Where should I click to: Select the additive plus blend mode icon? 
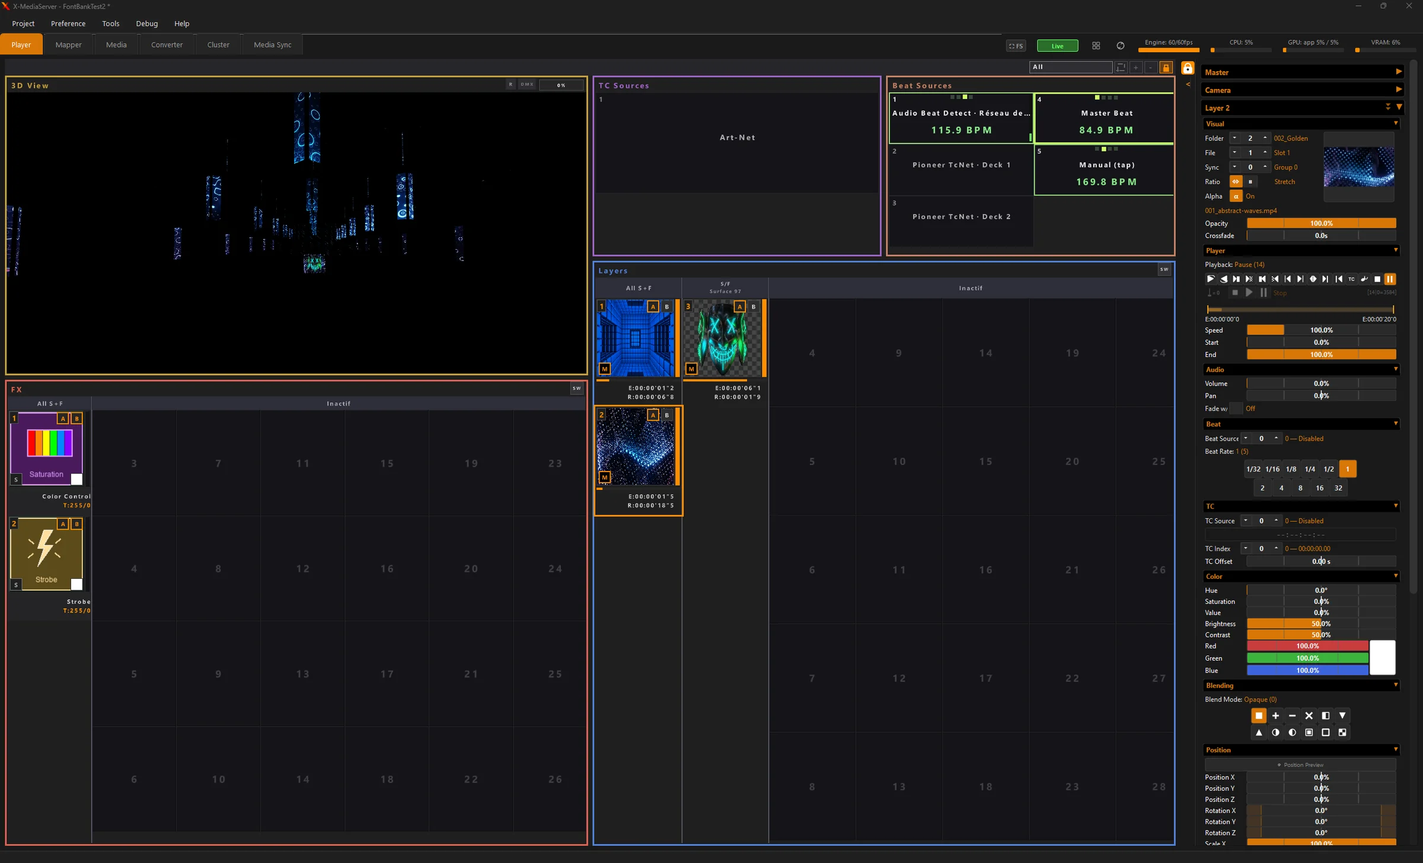[1275, 715]
